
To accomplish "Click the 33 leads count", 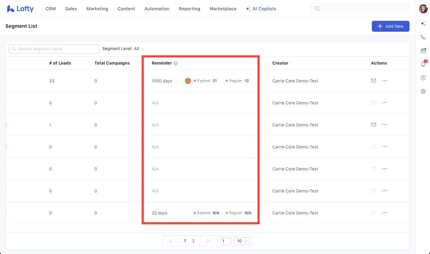I will (x=52, y=81).
